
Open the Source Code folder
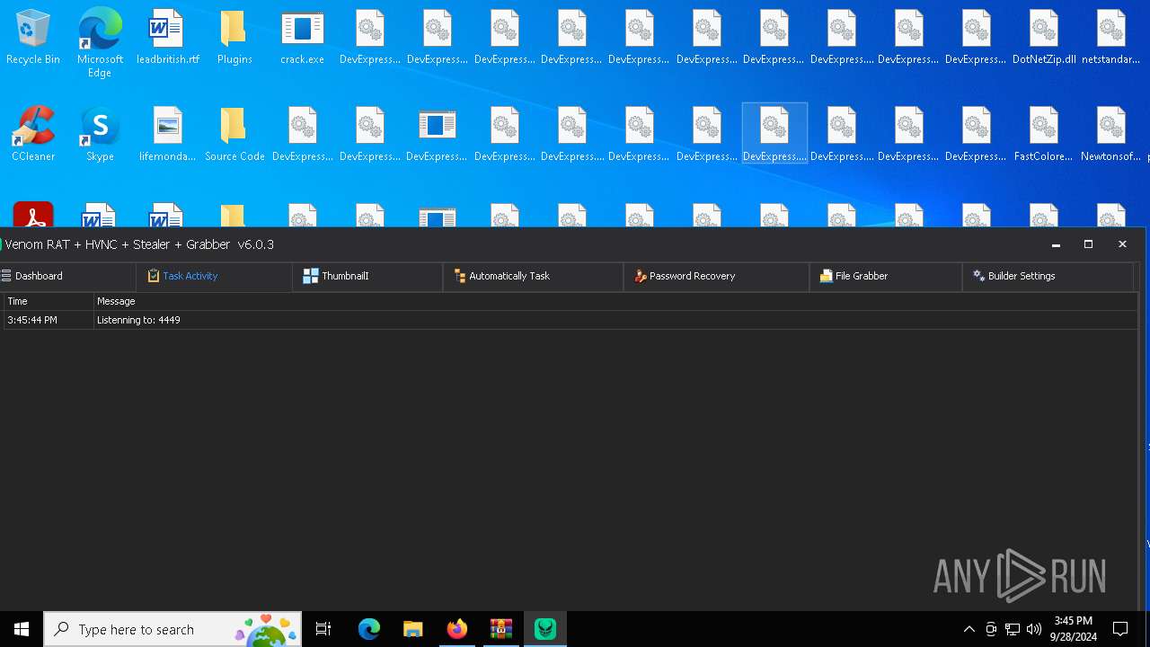click(234, 135)
